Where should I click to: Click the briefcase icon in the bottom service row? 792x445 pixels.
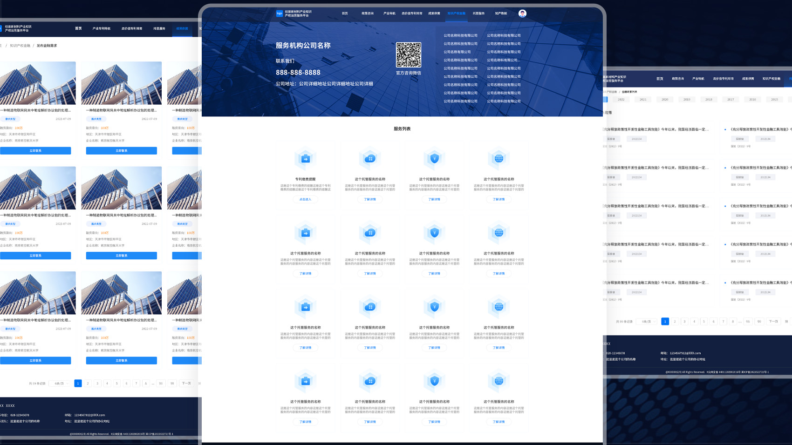click(x=306, y=382)
